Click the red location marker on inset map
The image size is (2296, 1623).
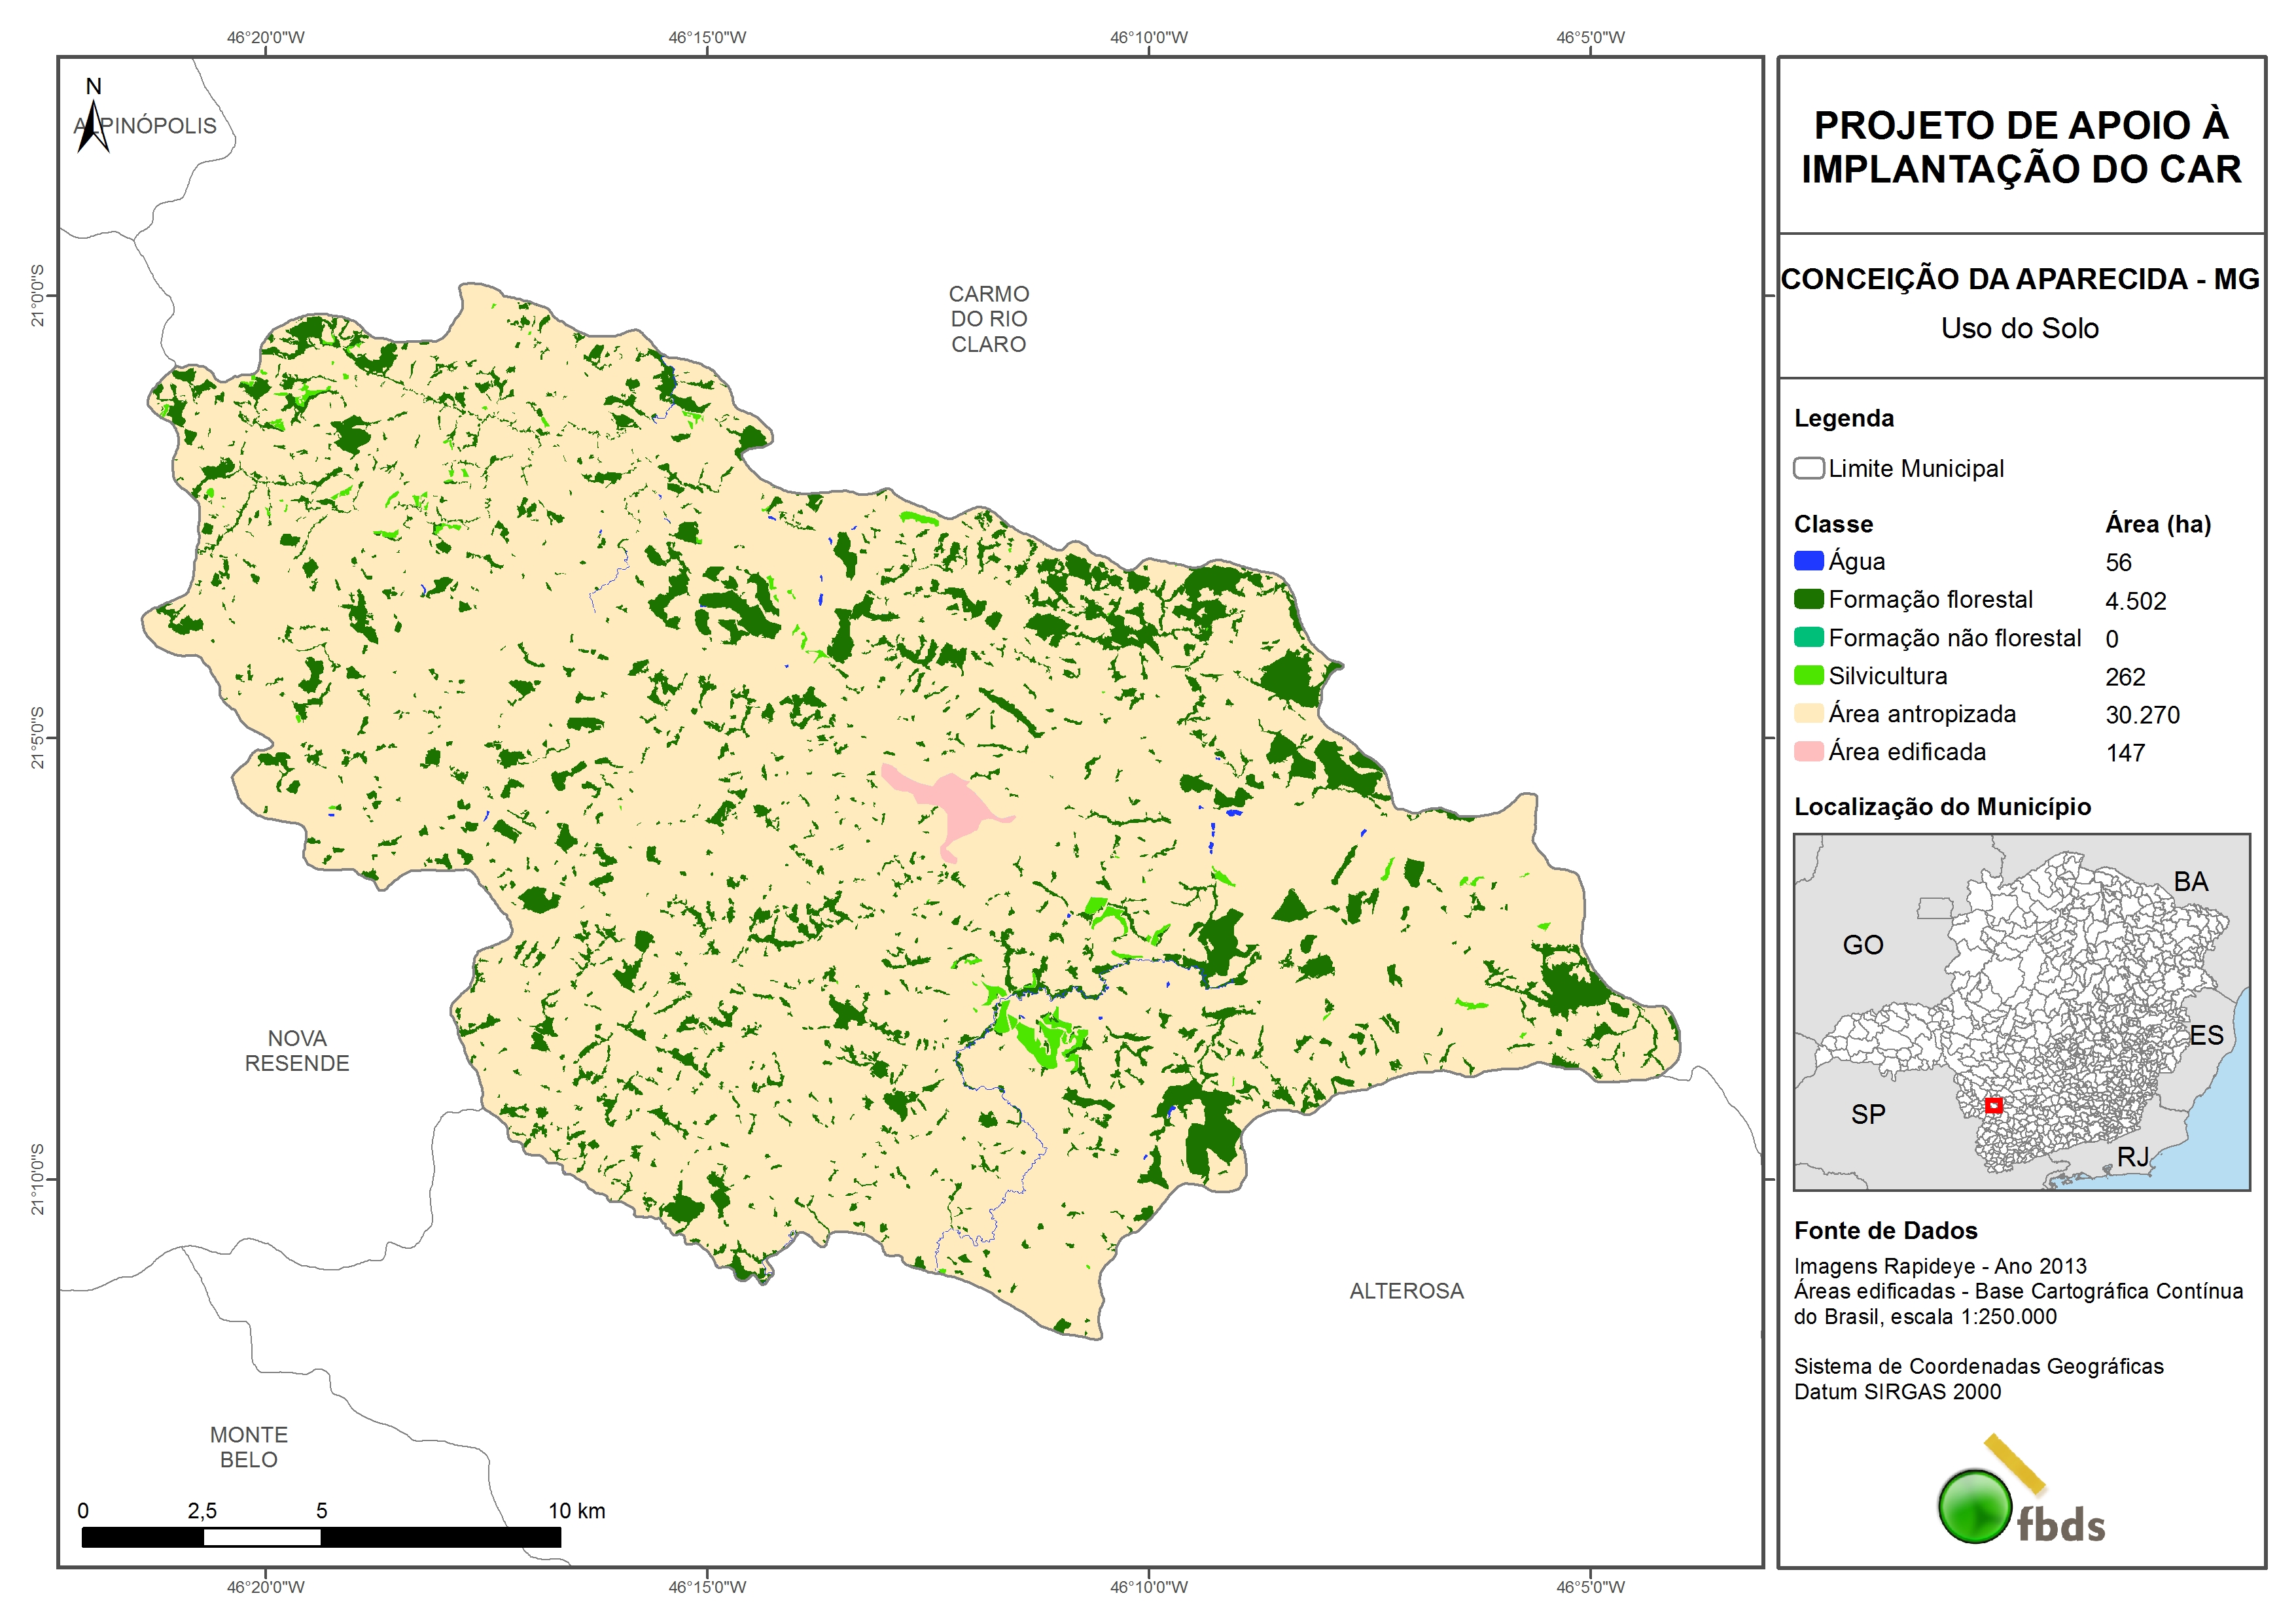click(x=1993, y=1105)
